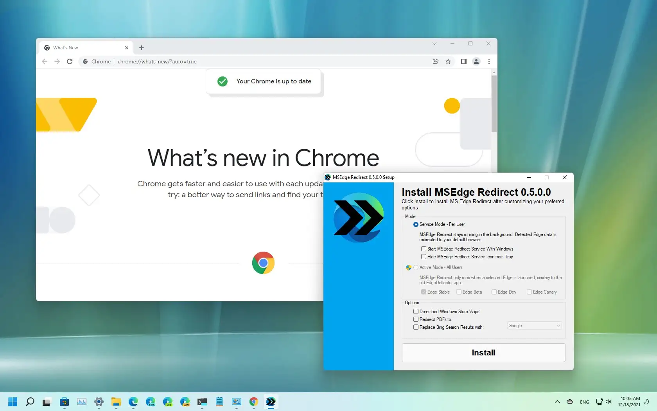Tick the Redirect PDFs to checkbox

click(x=416, y=319)
